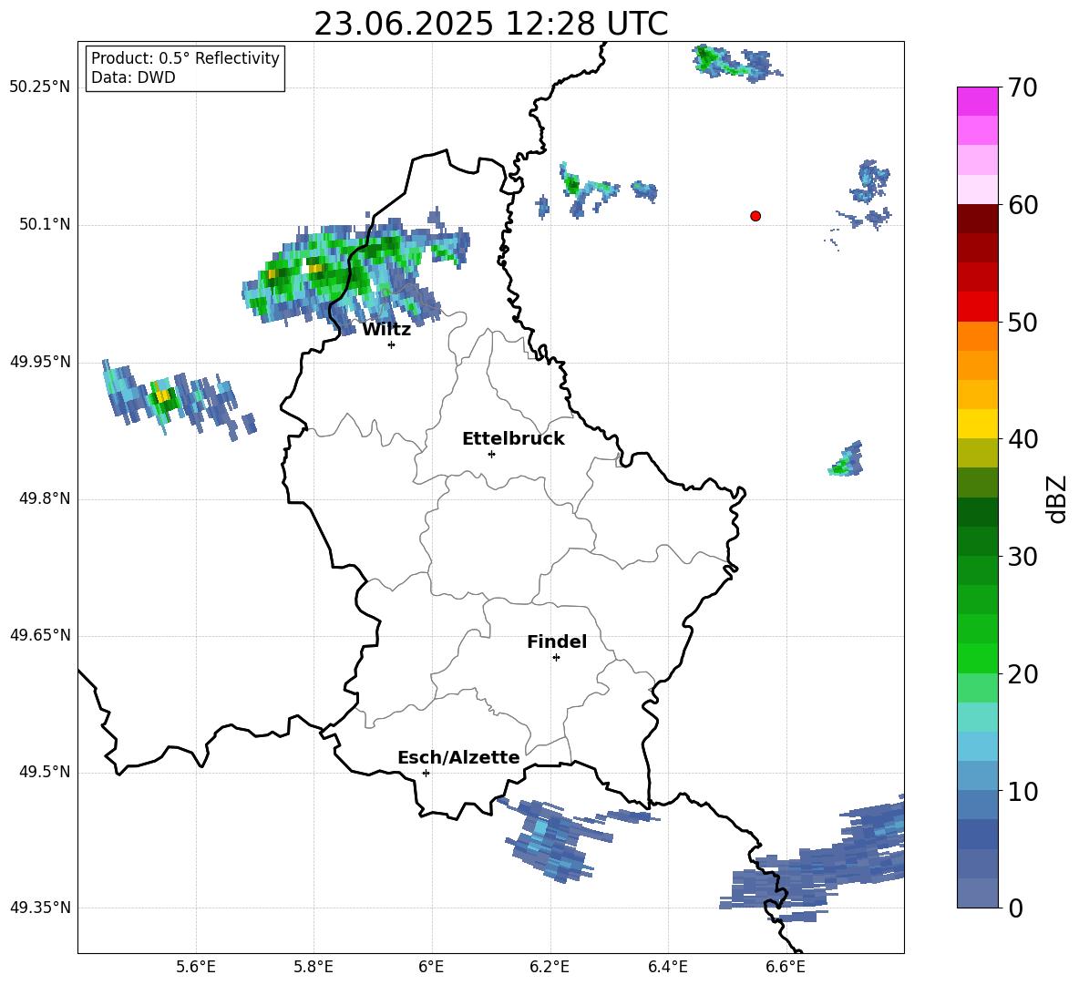Viewport: 1079px width, 985px height.
Task: Click the 6°E longitude label
Action: [x=431, y=967]
